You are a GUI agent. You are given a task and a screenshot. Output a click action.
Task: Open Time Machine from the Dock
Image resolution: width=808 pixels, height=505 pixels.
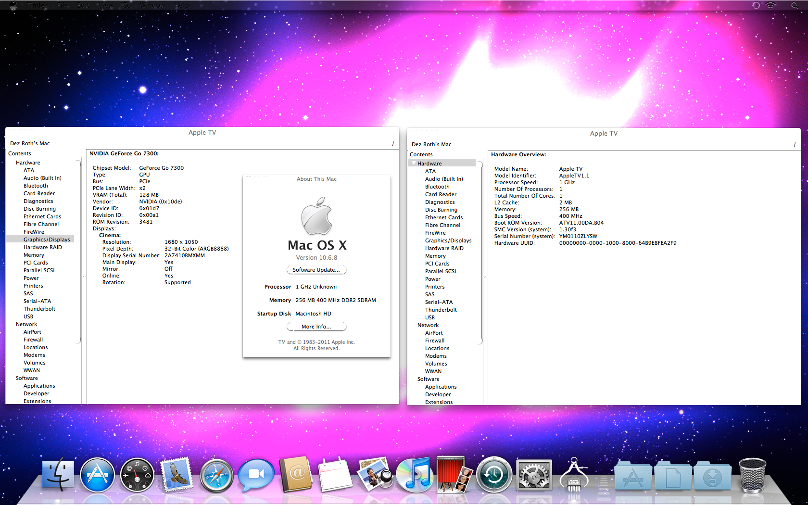[x=494, y=475]
